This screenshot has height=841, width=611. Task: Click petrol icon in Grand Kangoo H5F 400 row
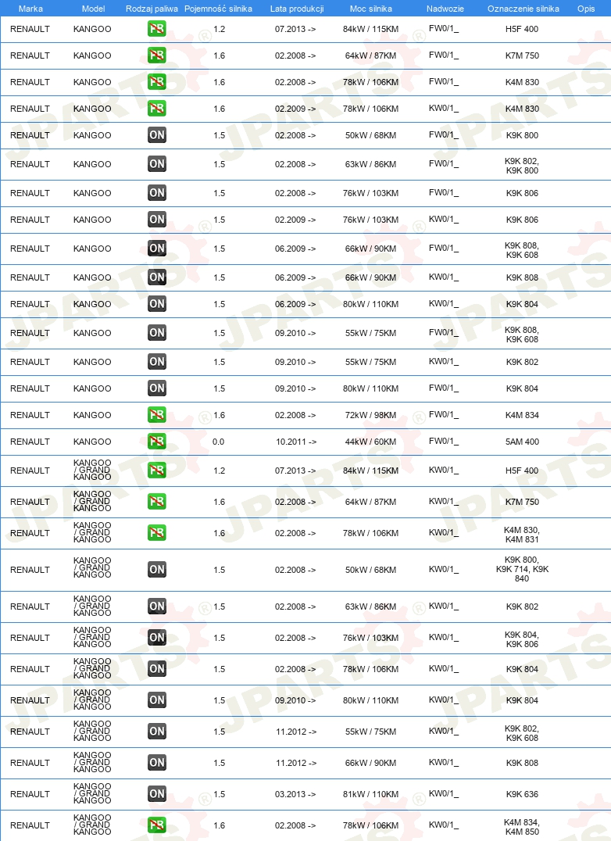[157, 471]
